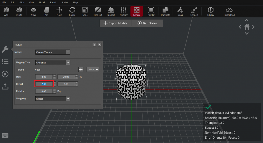Image resolution: width=263 pixels, height=143 pixels.
Task: Select the Rotate tool
Action: (72, 11)
